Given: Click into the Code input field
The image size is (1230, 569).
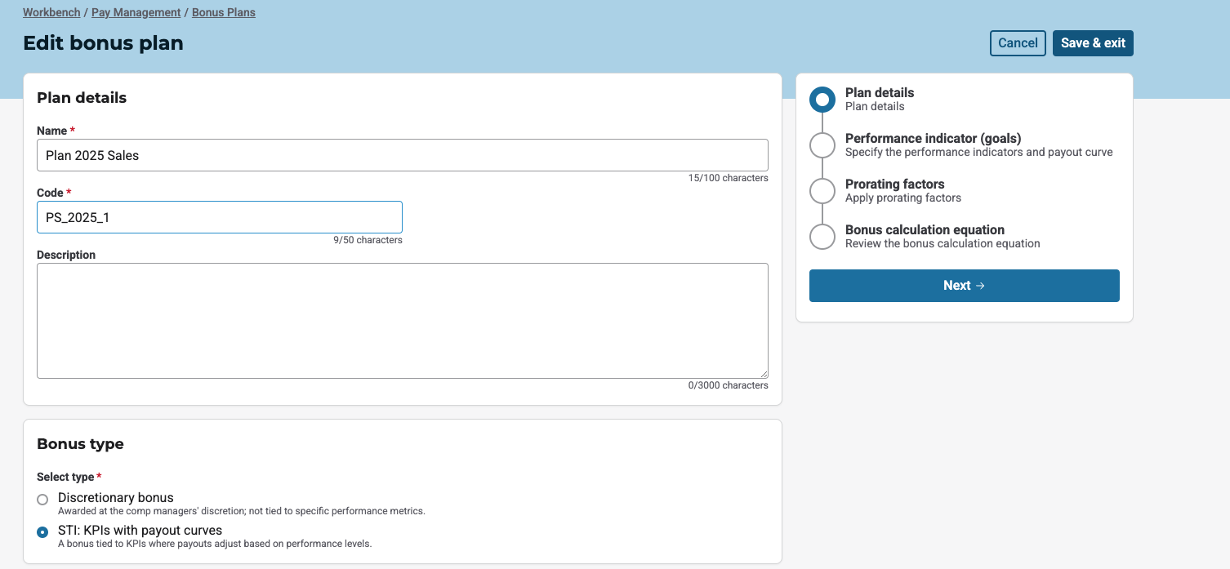Looking at the screenshot, I should click(219, 217).
